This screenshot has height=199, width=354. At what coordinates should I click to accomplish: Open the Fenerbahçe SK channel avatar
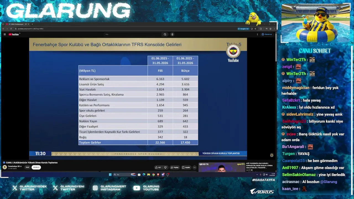5,167
